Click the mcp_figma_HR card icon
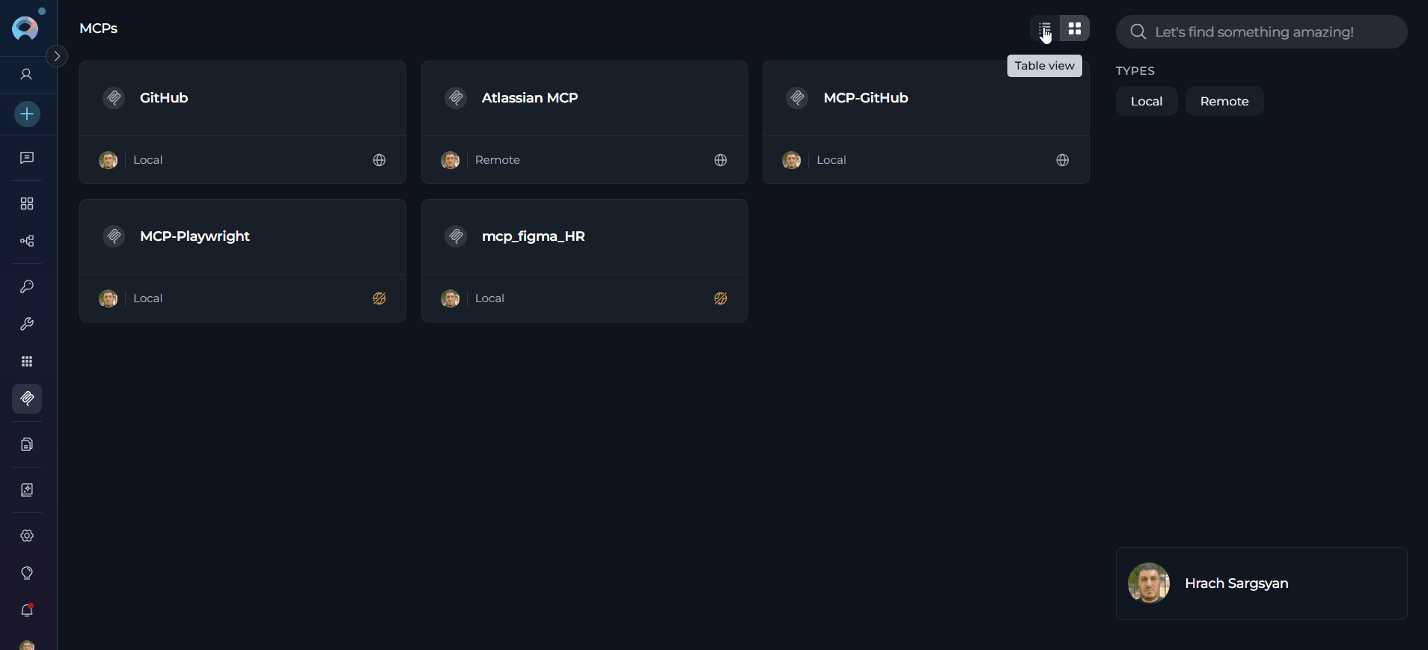Image resolution: width=1428 pixels, height=650 pixels. pyautogui.click(x=456, y=236)
